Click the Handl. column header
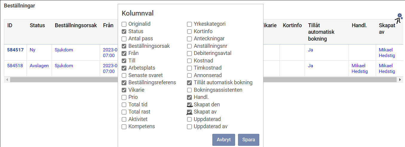 tap(359, 25)
